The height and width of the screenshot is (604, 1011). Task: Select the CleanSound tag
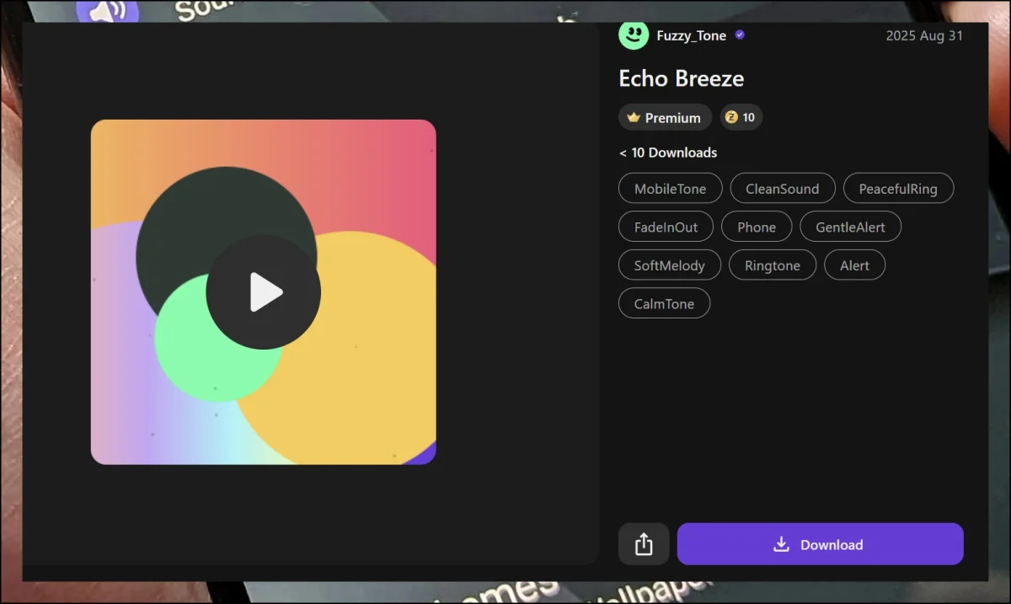(783, 189)
